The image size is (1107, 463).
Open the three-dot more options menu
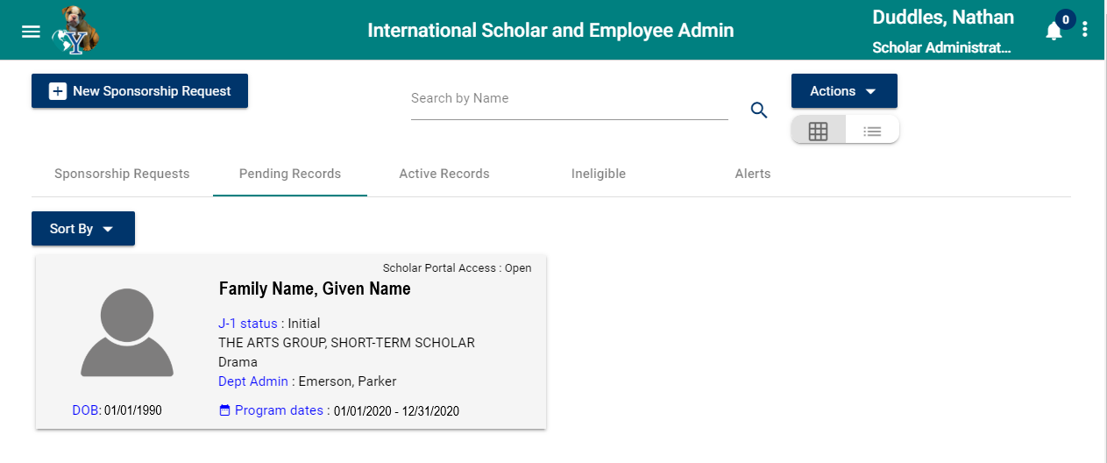(x=1085, y=30)
